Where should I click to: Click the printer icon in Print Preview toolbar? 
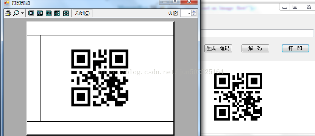tap(8, 14)
